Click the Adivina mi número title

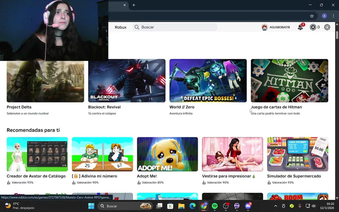tap(94, 176)
